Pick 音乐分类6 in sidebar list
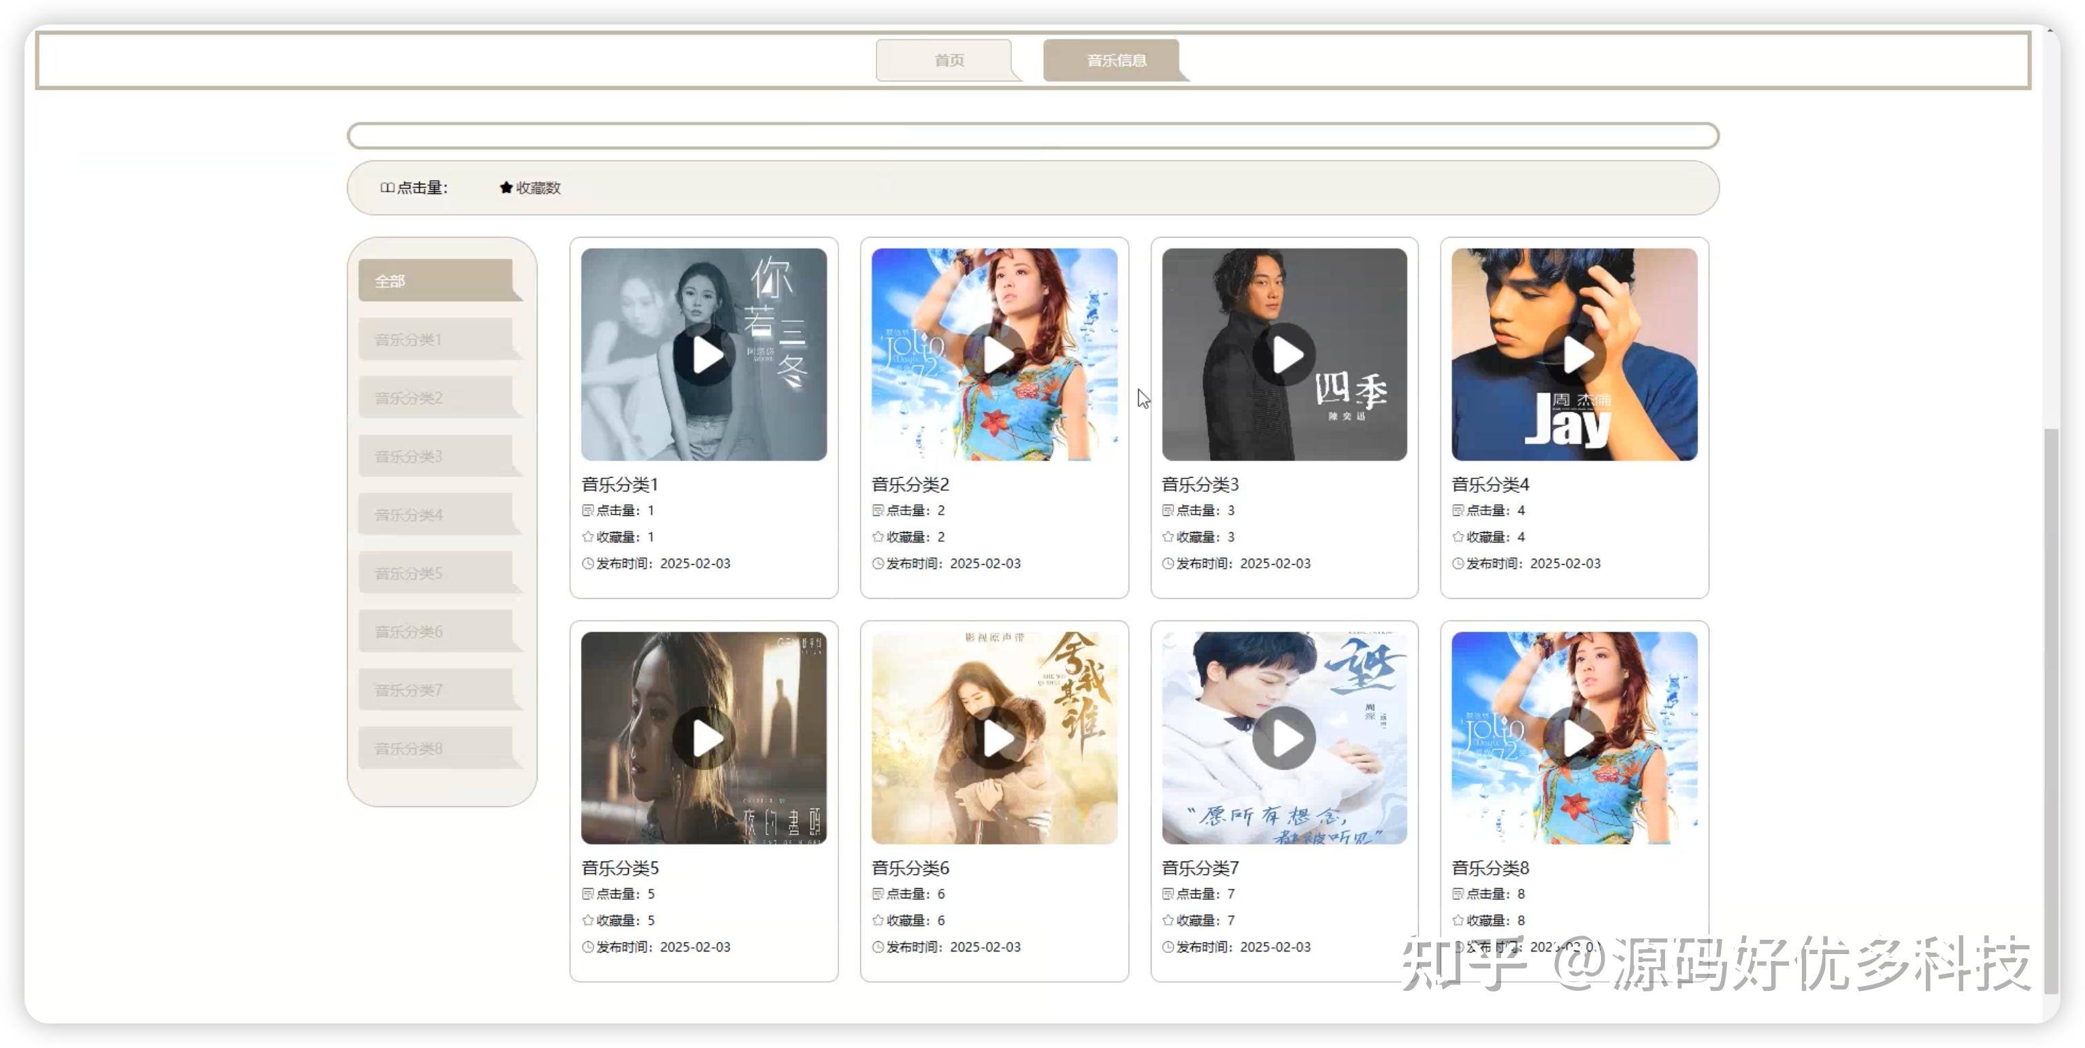This screenshot has height=1048, width=2085. [x=437, y=632]
